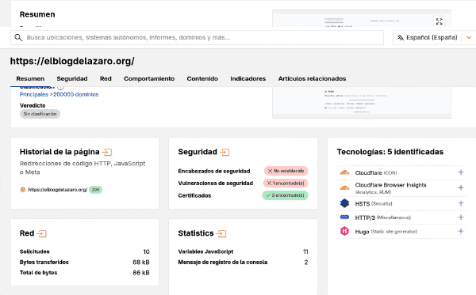The width and height of the screenshot is (476, 295).
Task: Click the Certificados label
Action: (194, 196)
